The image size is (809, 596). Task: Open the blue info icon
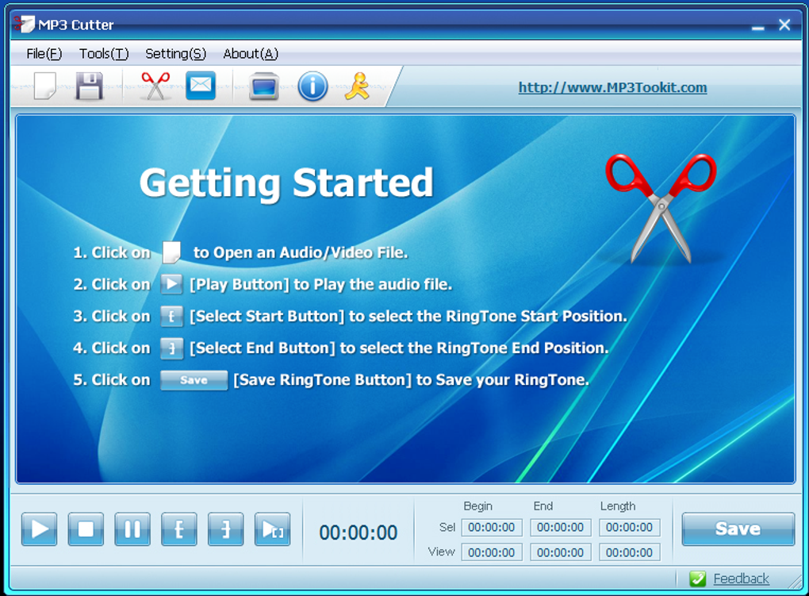click(x=312, y=87)
